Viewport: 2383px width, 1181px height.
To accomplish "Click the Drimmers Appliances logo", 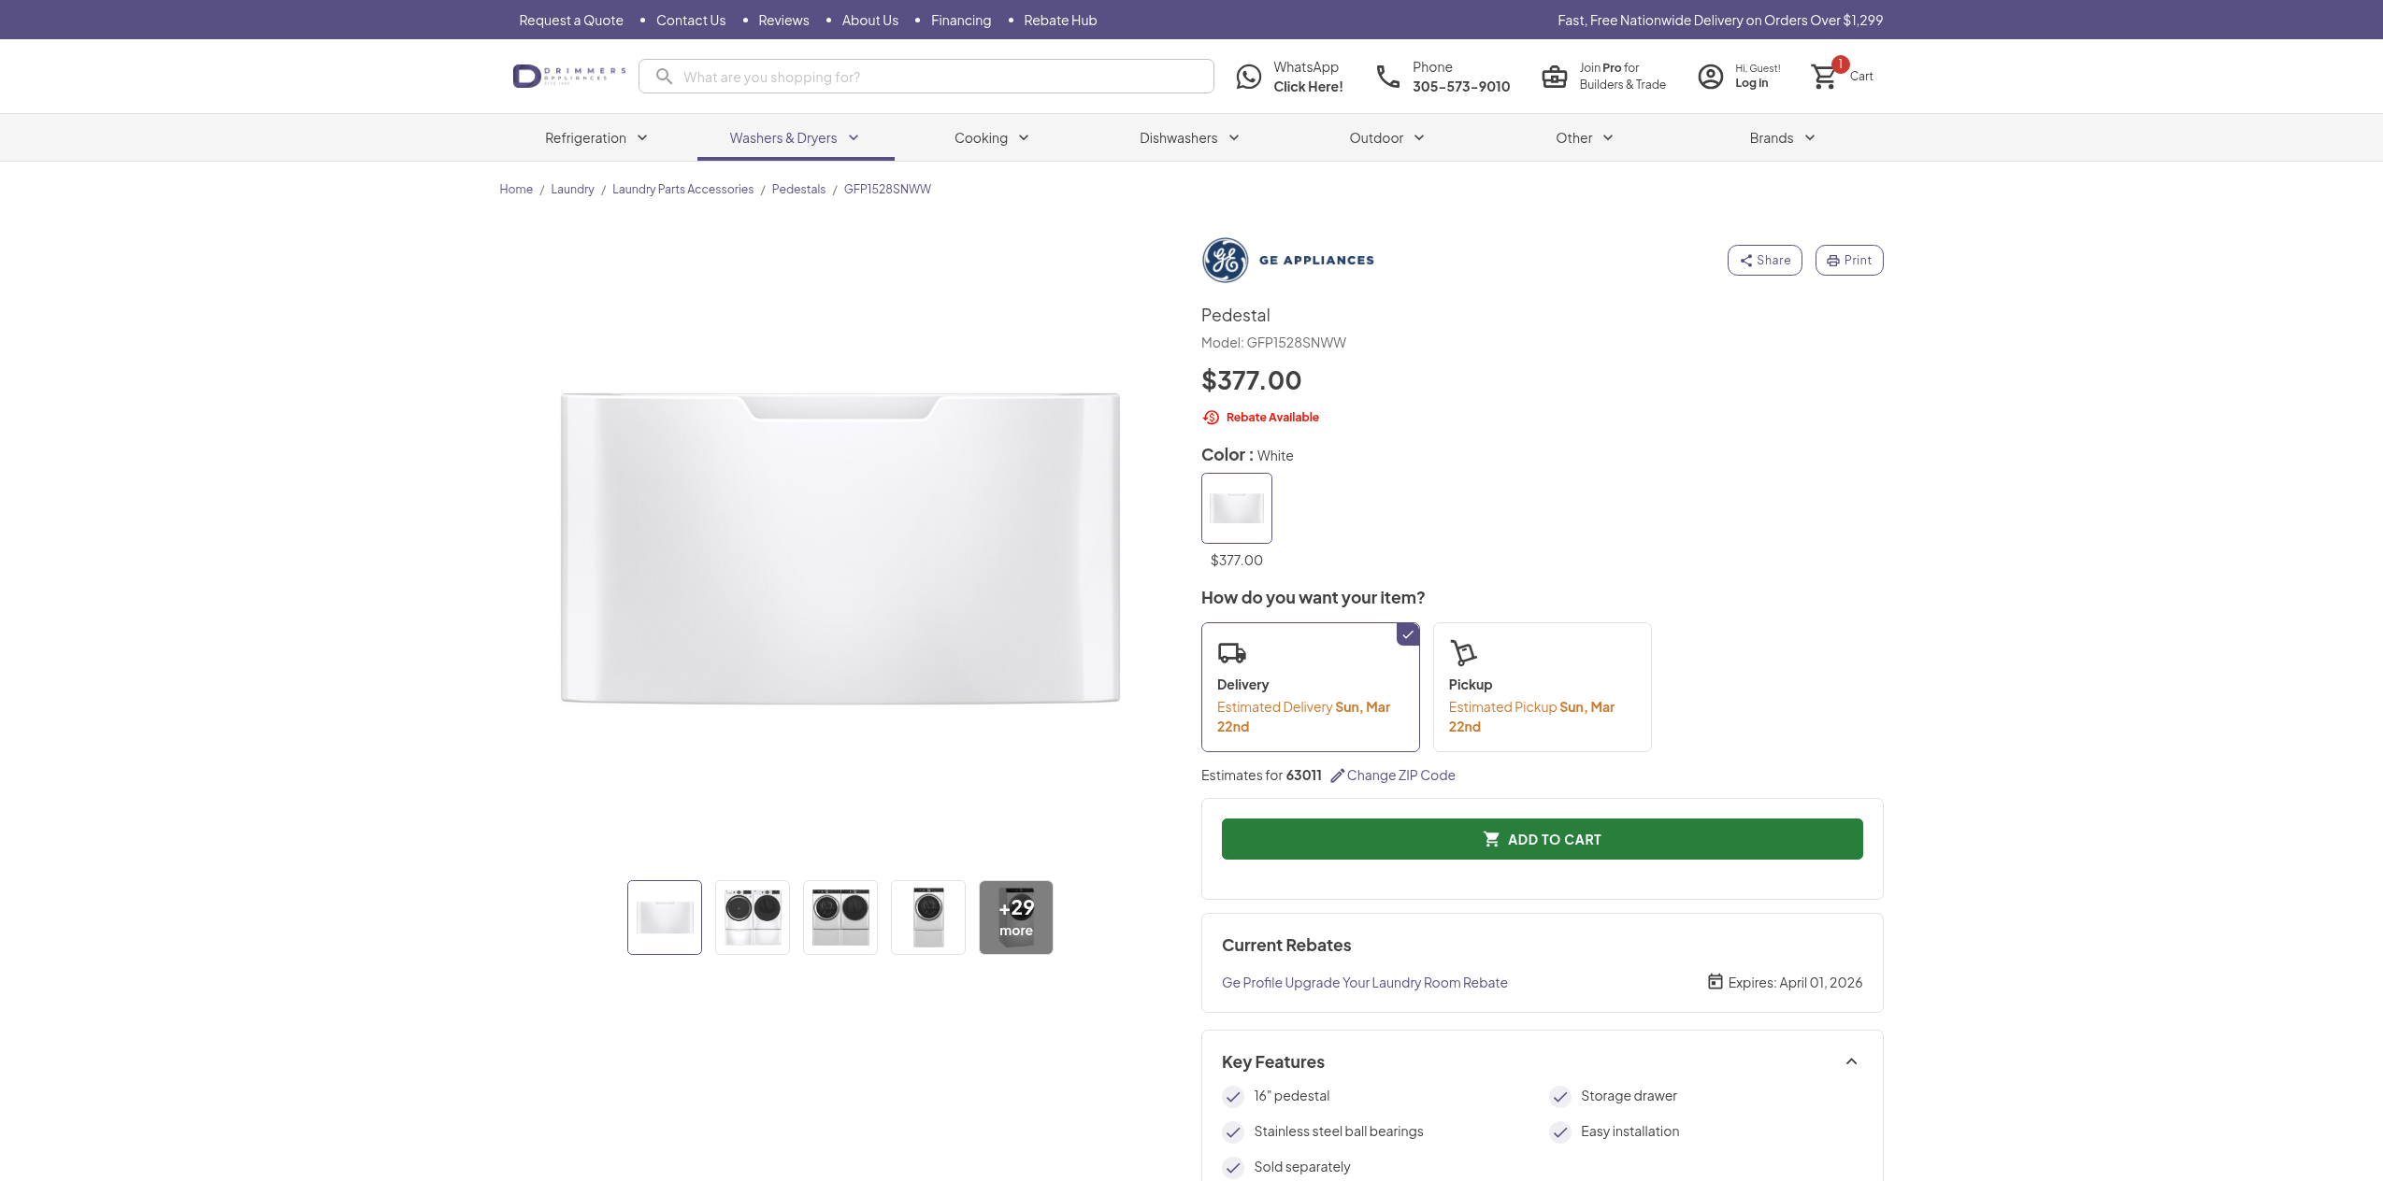I will coord(568,76).
